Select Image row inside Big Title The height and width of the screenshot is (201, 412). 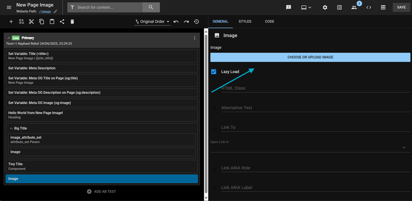[x=102, y=152]
